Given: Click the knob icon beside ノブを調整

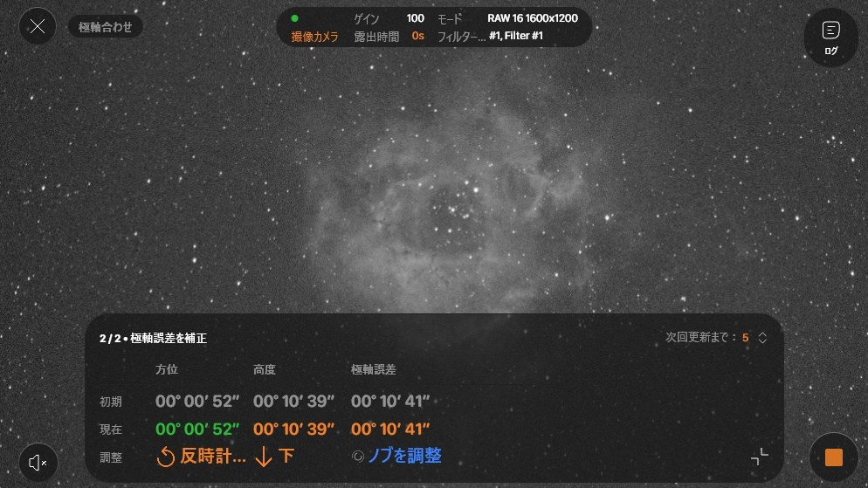Looking at the screenshot, I should tap(358, 456).
